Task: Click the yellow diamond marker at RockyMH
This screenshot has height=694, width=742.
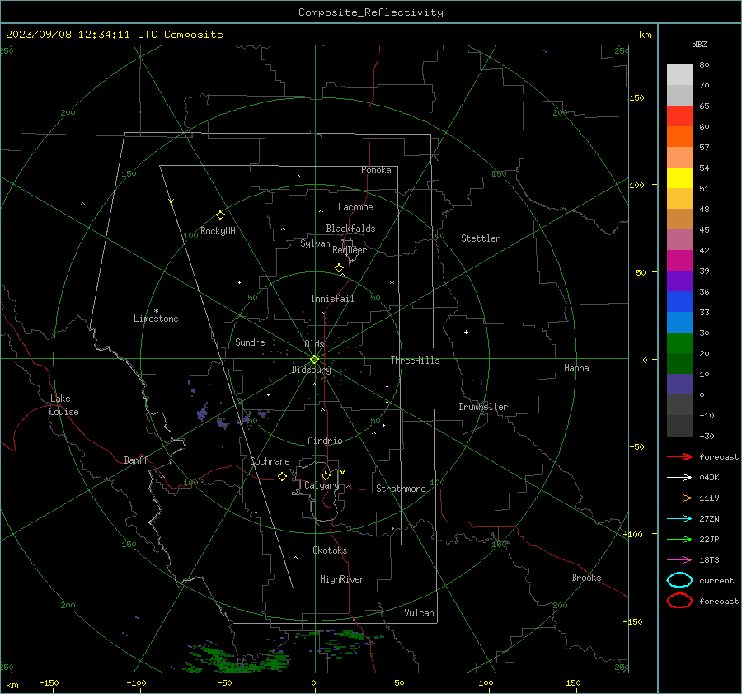Action: [220, 215]
